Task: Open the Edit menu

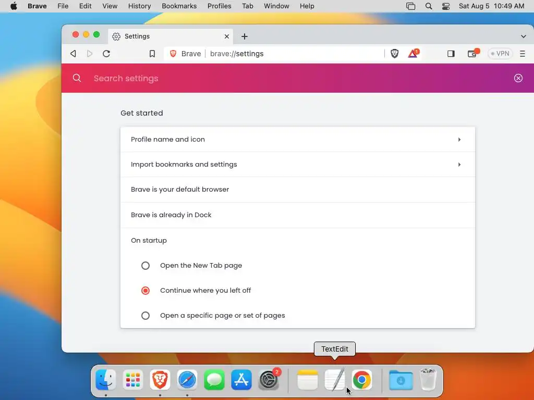Action: coord(85,6)
